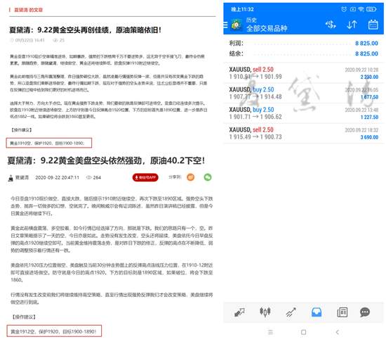Image resolution: width=386 pixels, height=344 pixels.
Task: Click author name 夏黛清 under second article
Action: coord(22,177)
